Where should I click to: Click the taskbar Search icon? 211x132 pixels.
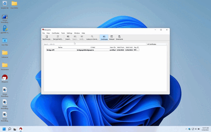pyautogui.click(x=10, y=129)
